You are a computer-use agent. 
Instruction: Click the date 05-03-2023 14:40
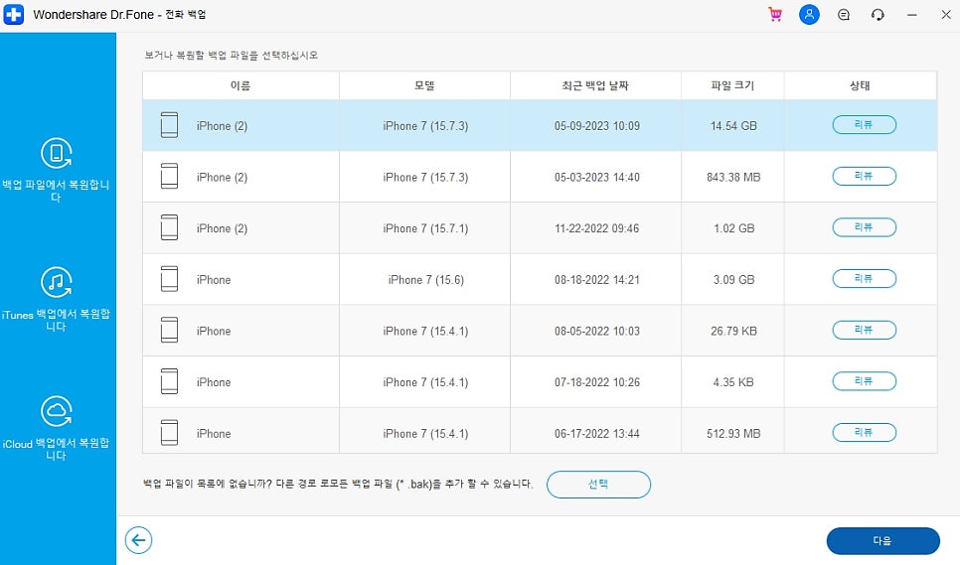tap(597, 178)
